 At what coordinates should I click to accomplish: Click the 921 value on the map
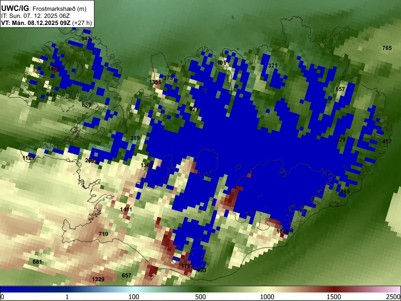(x=194, y=109)
